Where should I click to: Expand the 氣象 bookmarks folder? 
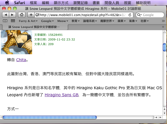133,21
